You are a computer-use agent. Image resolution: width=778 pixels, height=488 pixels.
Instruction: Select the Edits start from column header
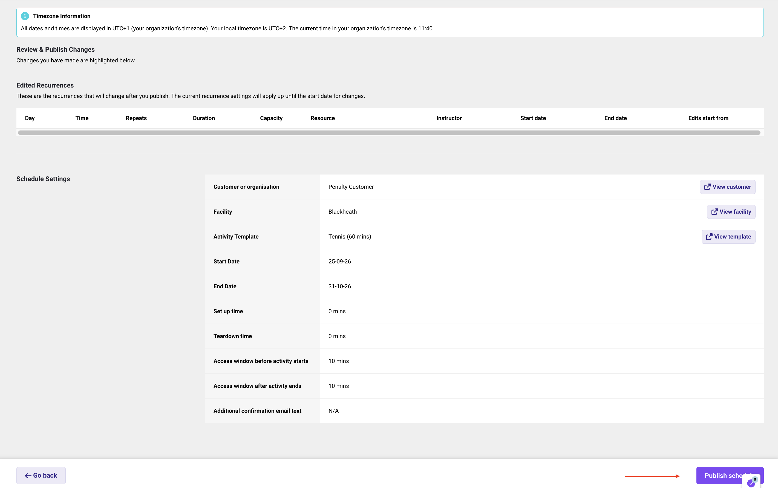[708, 118]
